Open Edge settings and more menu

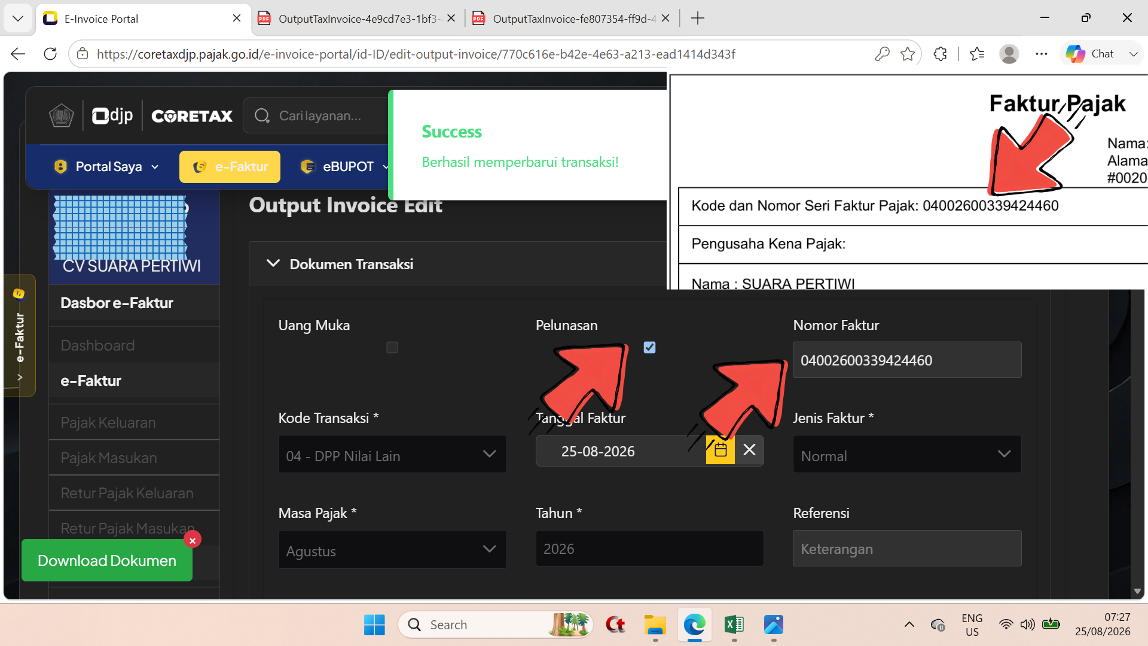coord(1042,54)
